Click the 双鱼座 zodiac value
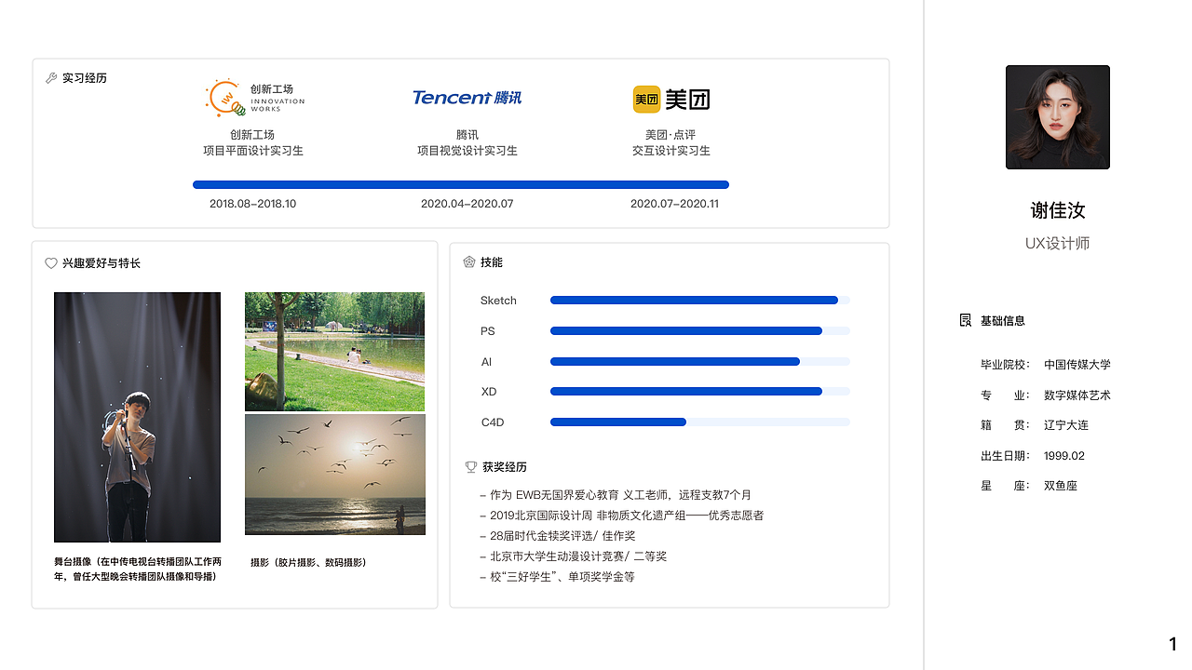This screenshot has width=1192, height=670. pyautogui.click(x=1061, y=486)
